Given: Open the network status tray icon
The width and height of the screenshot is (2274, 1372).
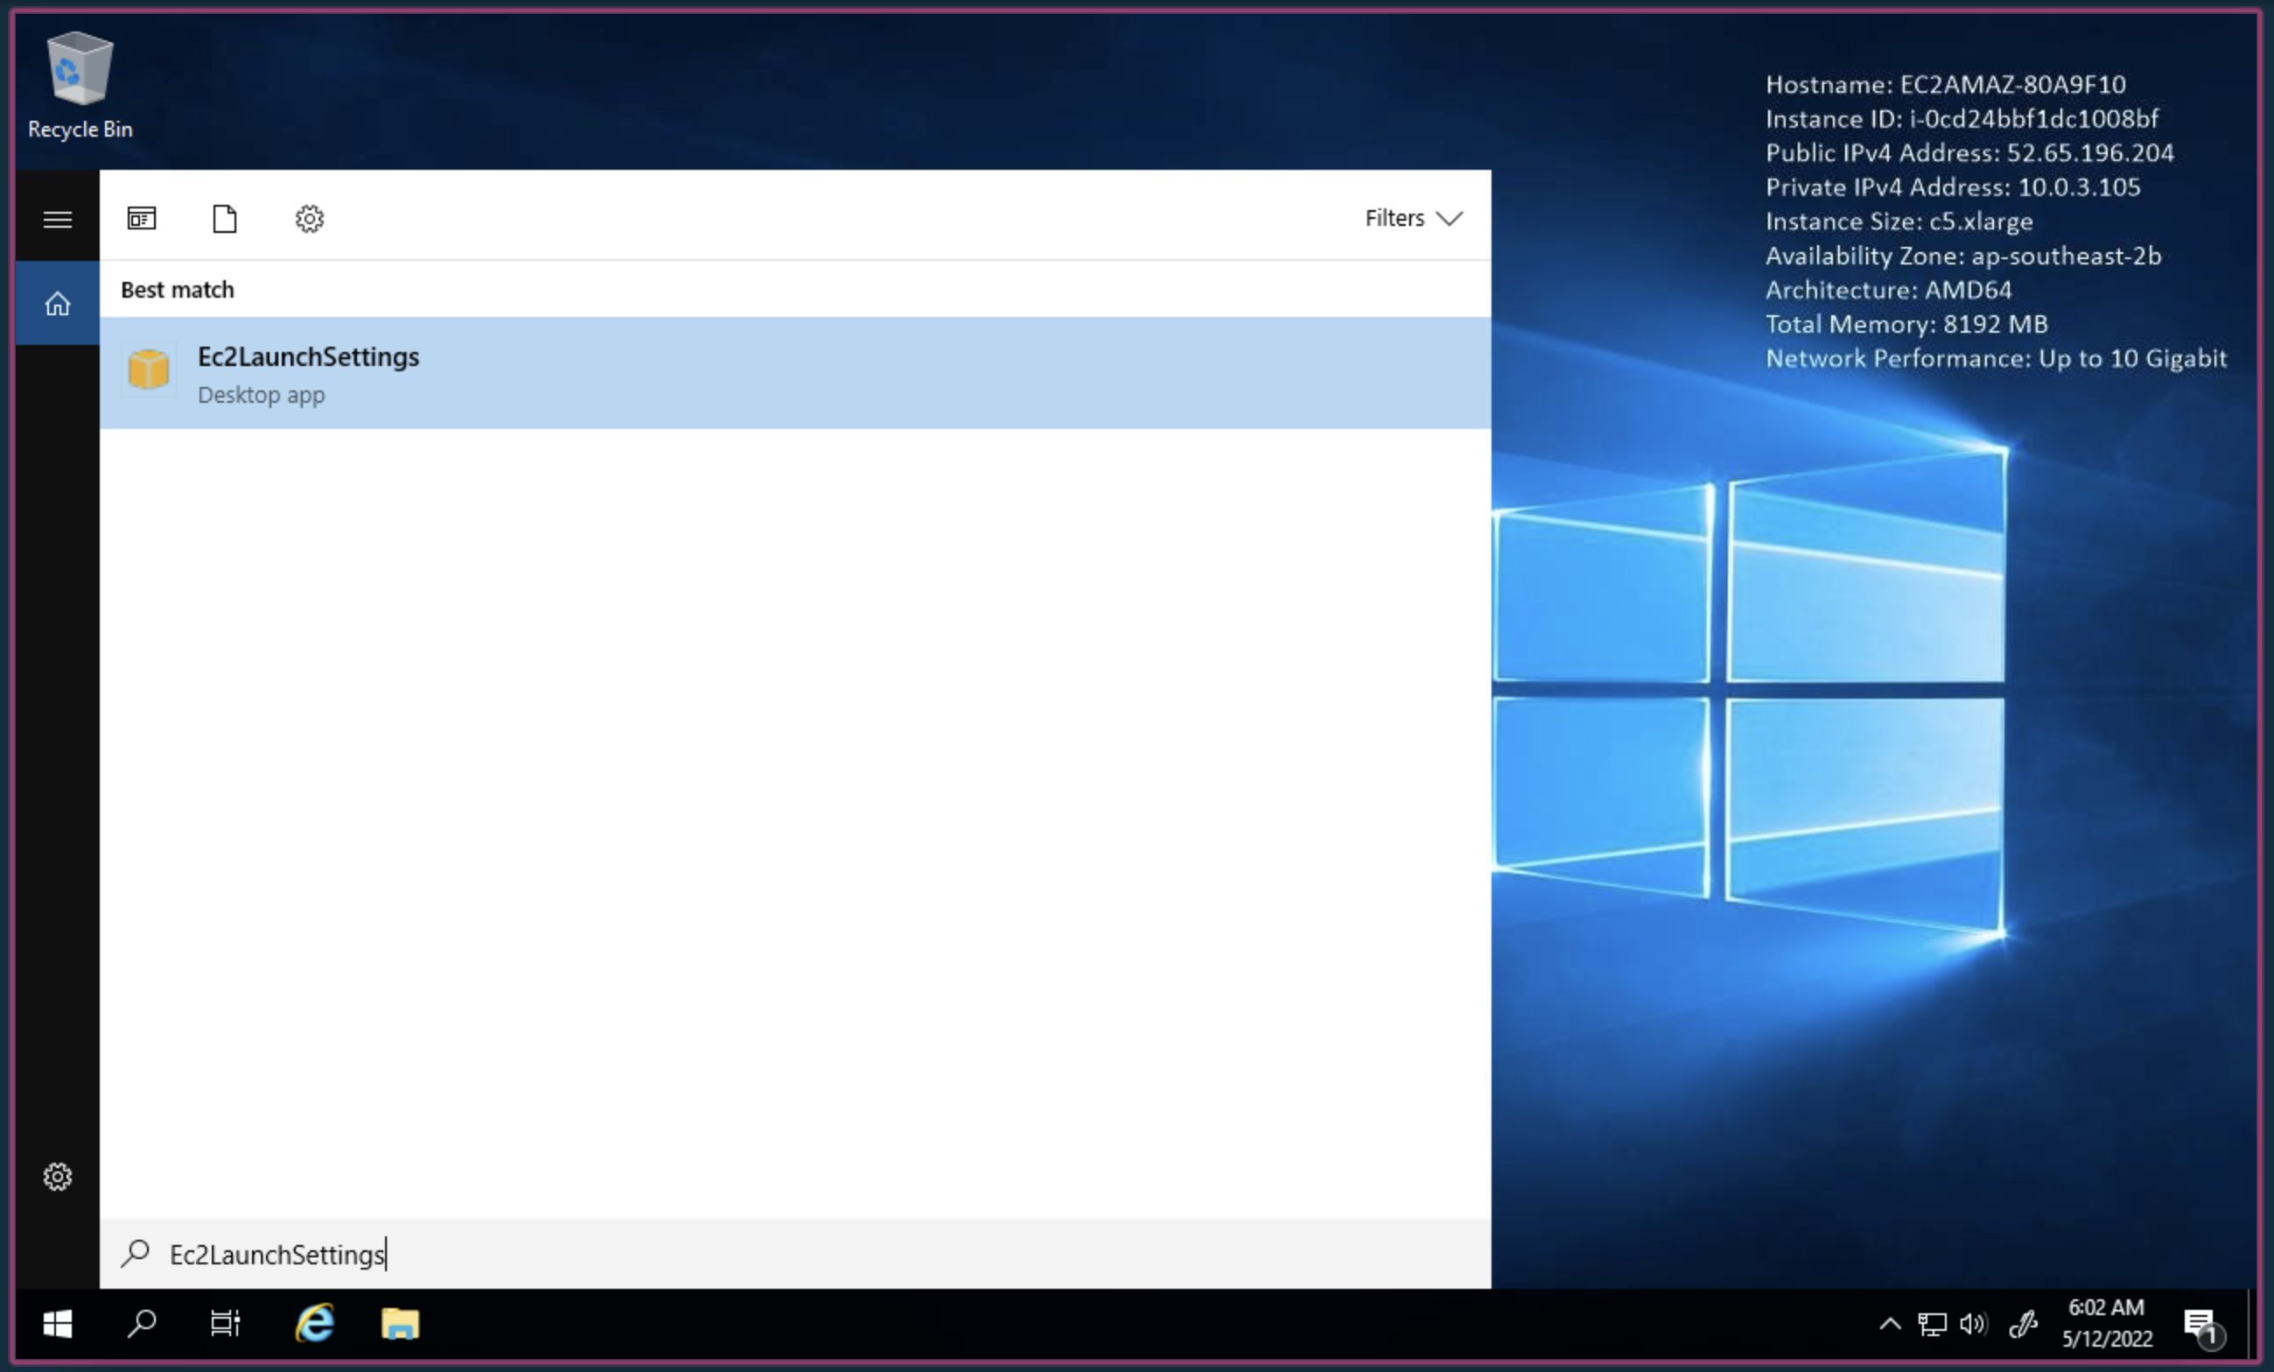Looking at the screenshot, I should 1931,1324.
